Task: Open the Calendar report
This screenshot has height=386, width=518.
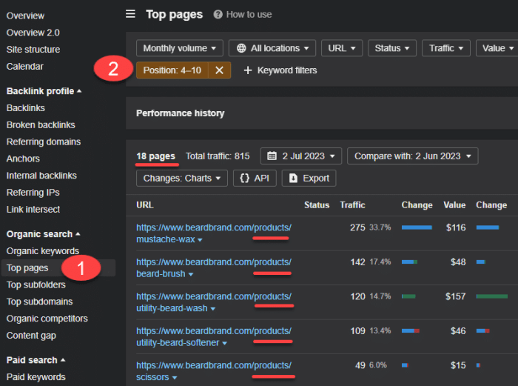Action: pos(25,66)
